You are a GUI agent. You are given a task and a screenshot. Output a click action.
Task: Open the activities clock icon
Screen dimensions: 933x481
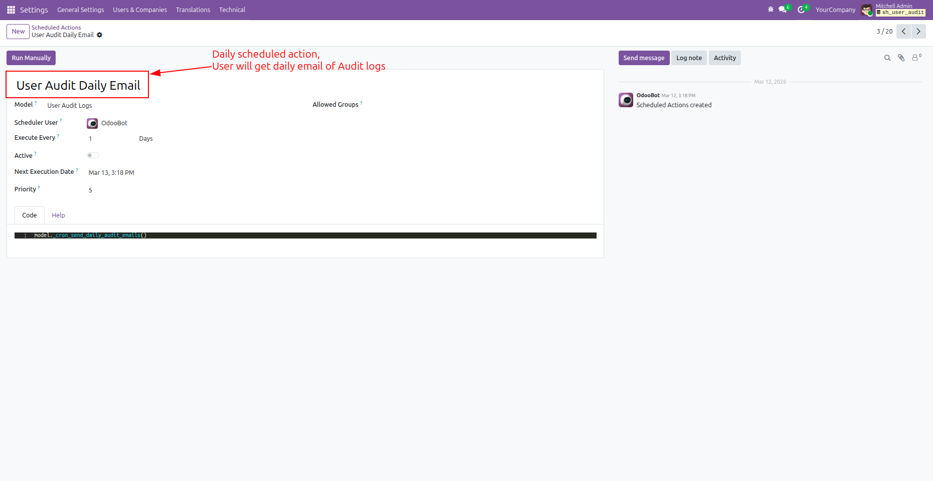tap(802, 10)
